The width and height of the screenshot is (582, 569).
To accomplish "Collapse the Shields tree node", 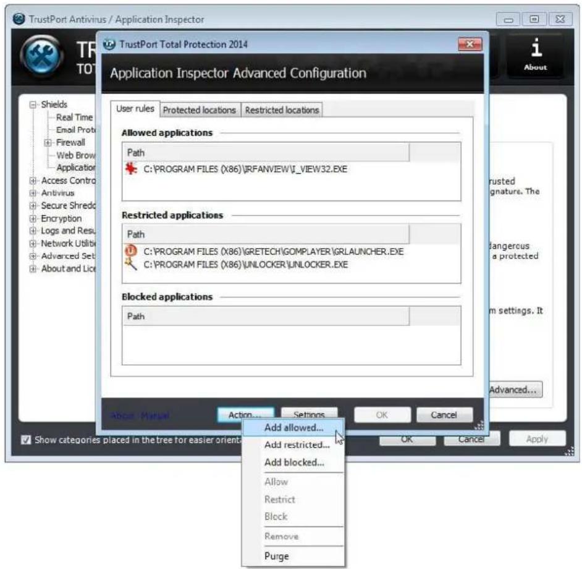I will click(x=33, y=105).
